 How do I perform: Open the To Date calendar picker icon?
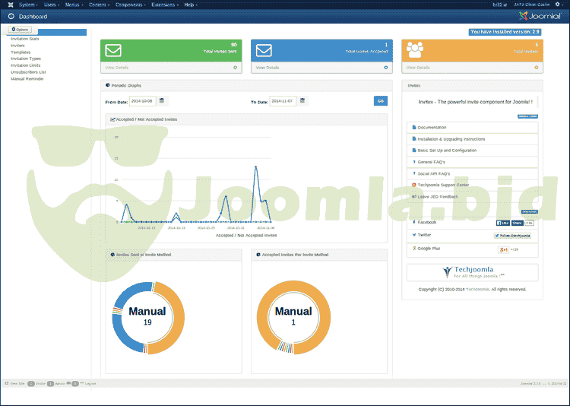pyautogui.click(x=302, y=100)
